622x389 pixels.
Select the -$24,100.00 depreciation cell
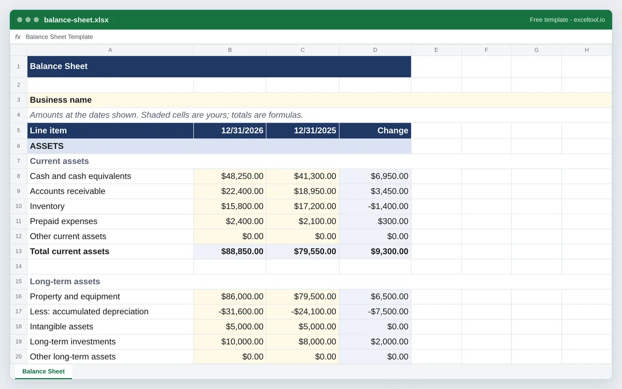tap(303, 312)
